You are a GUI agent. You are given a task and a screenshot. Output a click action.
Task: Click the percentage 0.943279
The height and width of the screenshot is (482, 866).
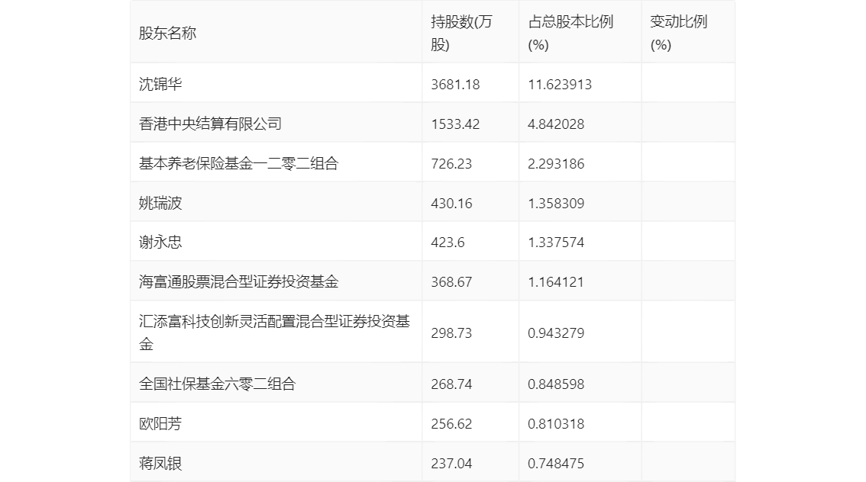click(556, 333)
